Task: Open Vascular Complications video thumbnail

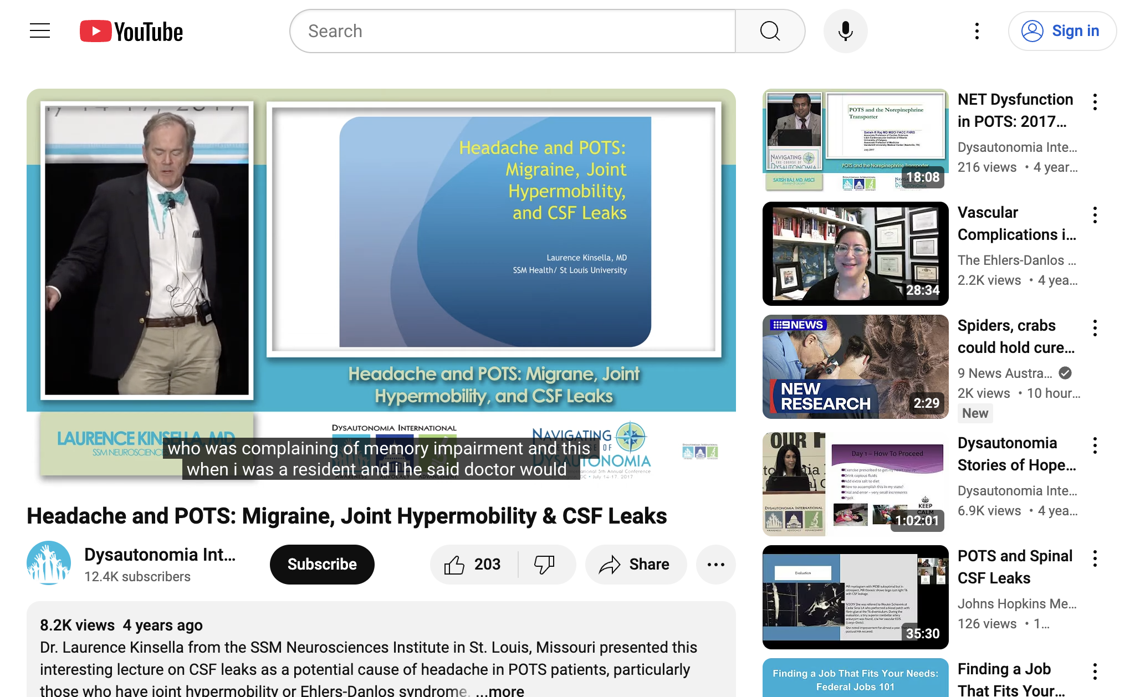Action: tap(856, 254)
